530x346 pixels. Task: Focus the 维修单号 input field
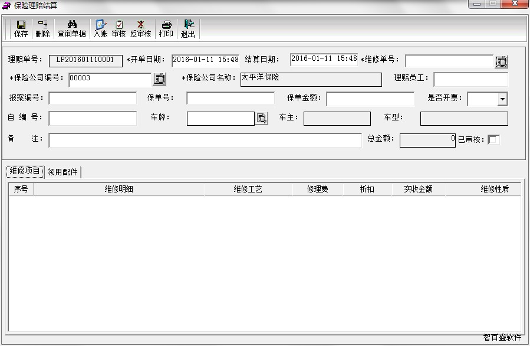tap(449, 61)
